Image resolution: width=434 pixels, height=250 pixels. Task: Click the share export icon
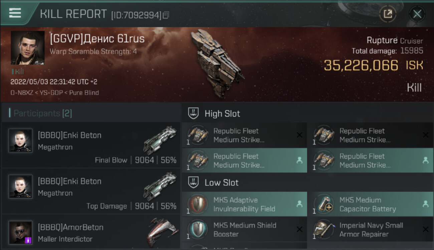click(x=388, y=14)
